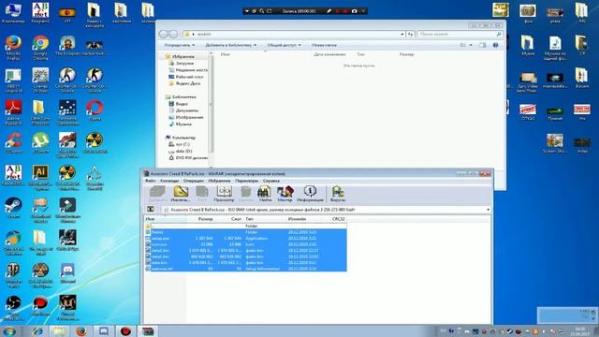Screen dimensions: 599x337
Task: Open the Операции menu in WinRAR
Action: click(194, 181)
